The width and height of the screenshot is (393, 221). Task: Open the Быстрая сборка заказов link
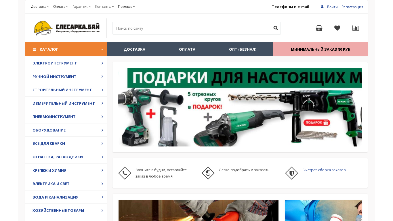[324, 170]
